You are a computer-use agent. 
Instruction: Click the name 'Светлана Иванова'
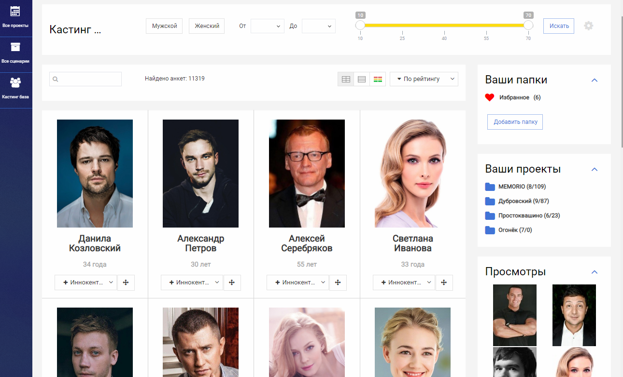[x=412, y=243]
